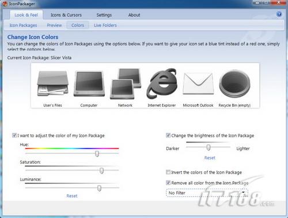Open the help icon at top right
Screen dimensions: 288x218
[x=279, y=14]
